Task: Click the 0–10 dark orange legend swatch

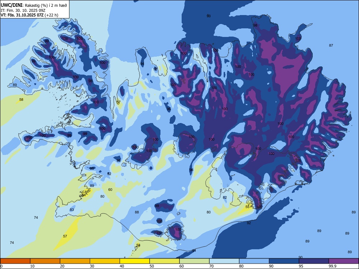Action: pyautogui.click(x=15, y=261)
